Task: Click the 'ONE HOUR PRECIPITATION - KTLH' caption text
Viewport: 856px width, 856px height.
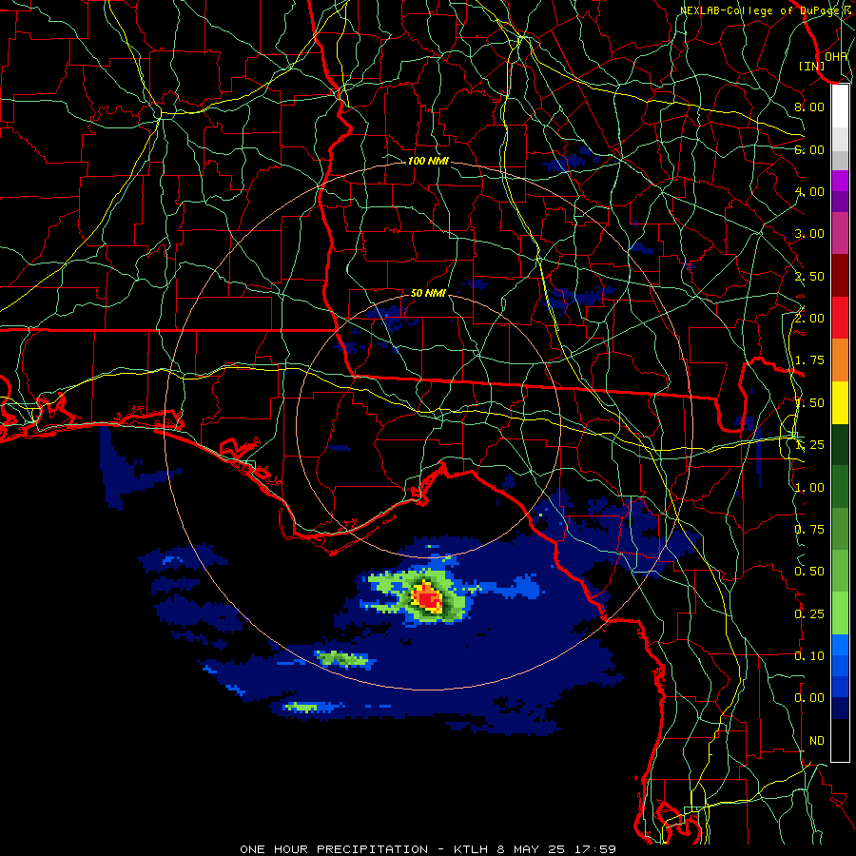Action: 367,849
